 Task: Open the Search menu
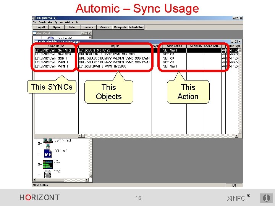(42, 22)
